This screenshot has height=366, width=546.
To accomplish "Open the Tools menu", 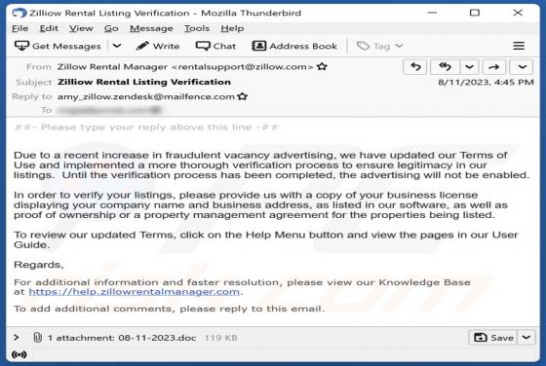I will 197,28.
